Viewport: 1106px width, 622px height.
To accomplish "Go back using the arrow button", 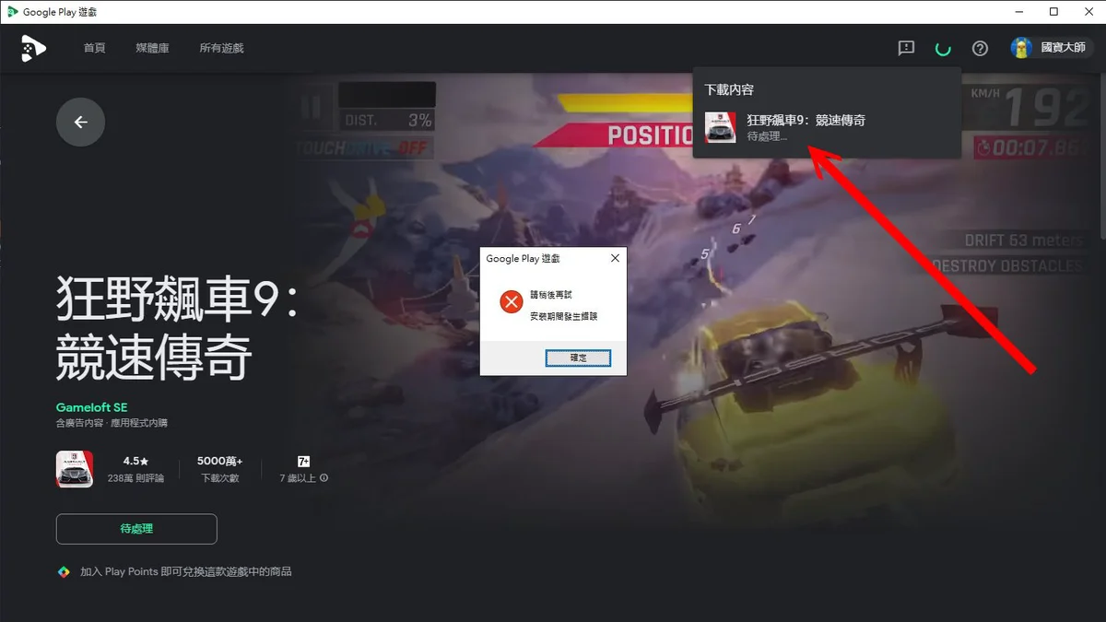I will coord(80,122).
